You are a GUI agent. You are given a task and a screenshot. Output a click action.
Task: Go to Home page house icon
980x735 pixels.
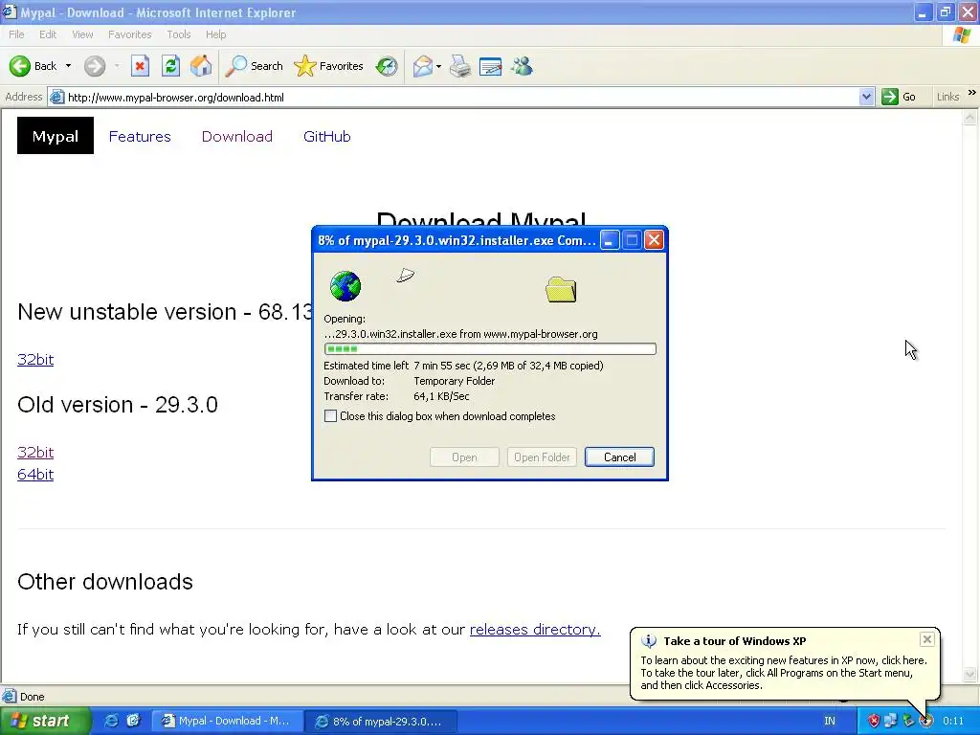[201, 66]
